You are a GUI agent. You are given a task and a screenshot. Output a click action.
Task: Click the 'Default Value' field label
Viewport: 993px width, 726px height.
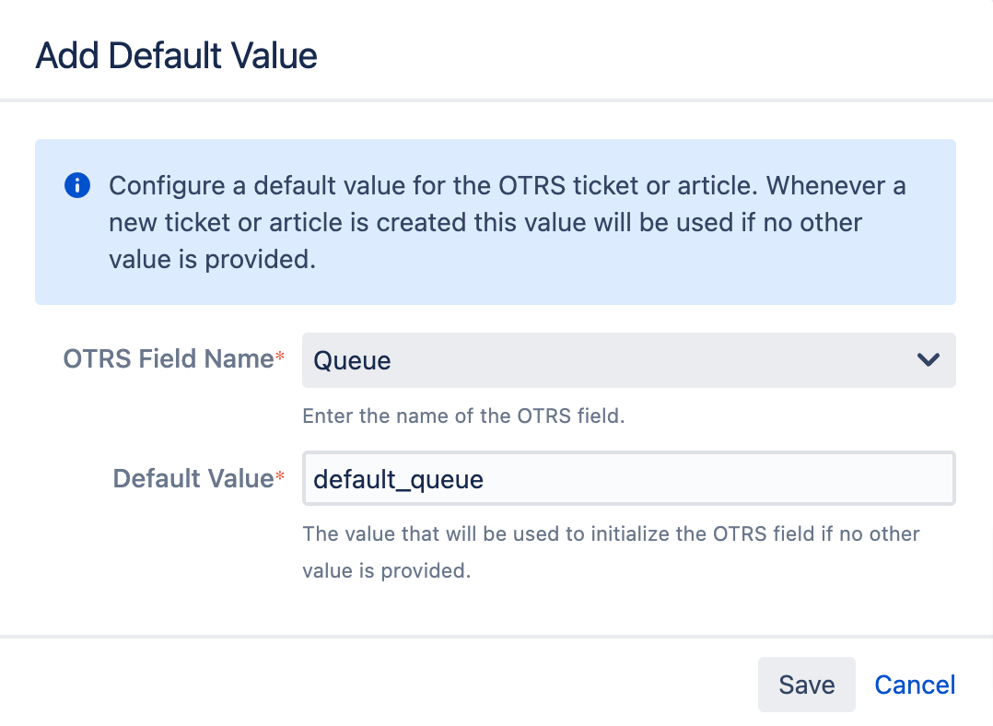[193, 478]
